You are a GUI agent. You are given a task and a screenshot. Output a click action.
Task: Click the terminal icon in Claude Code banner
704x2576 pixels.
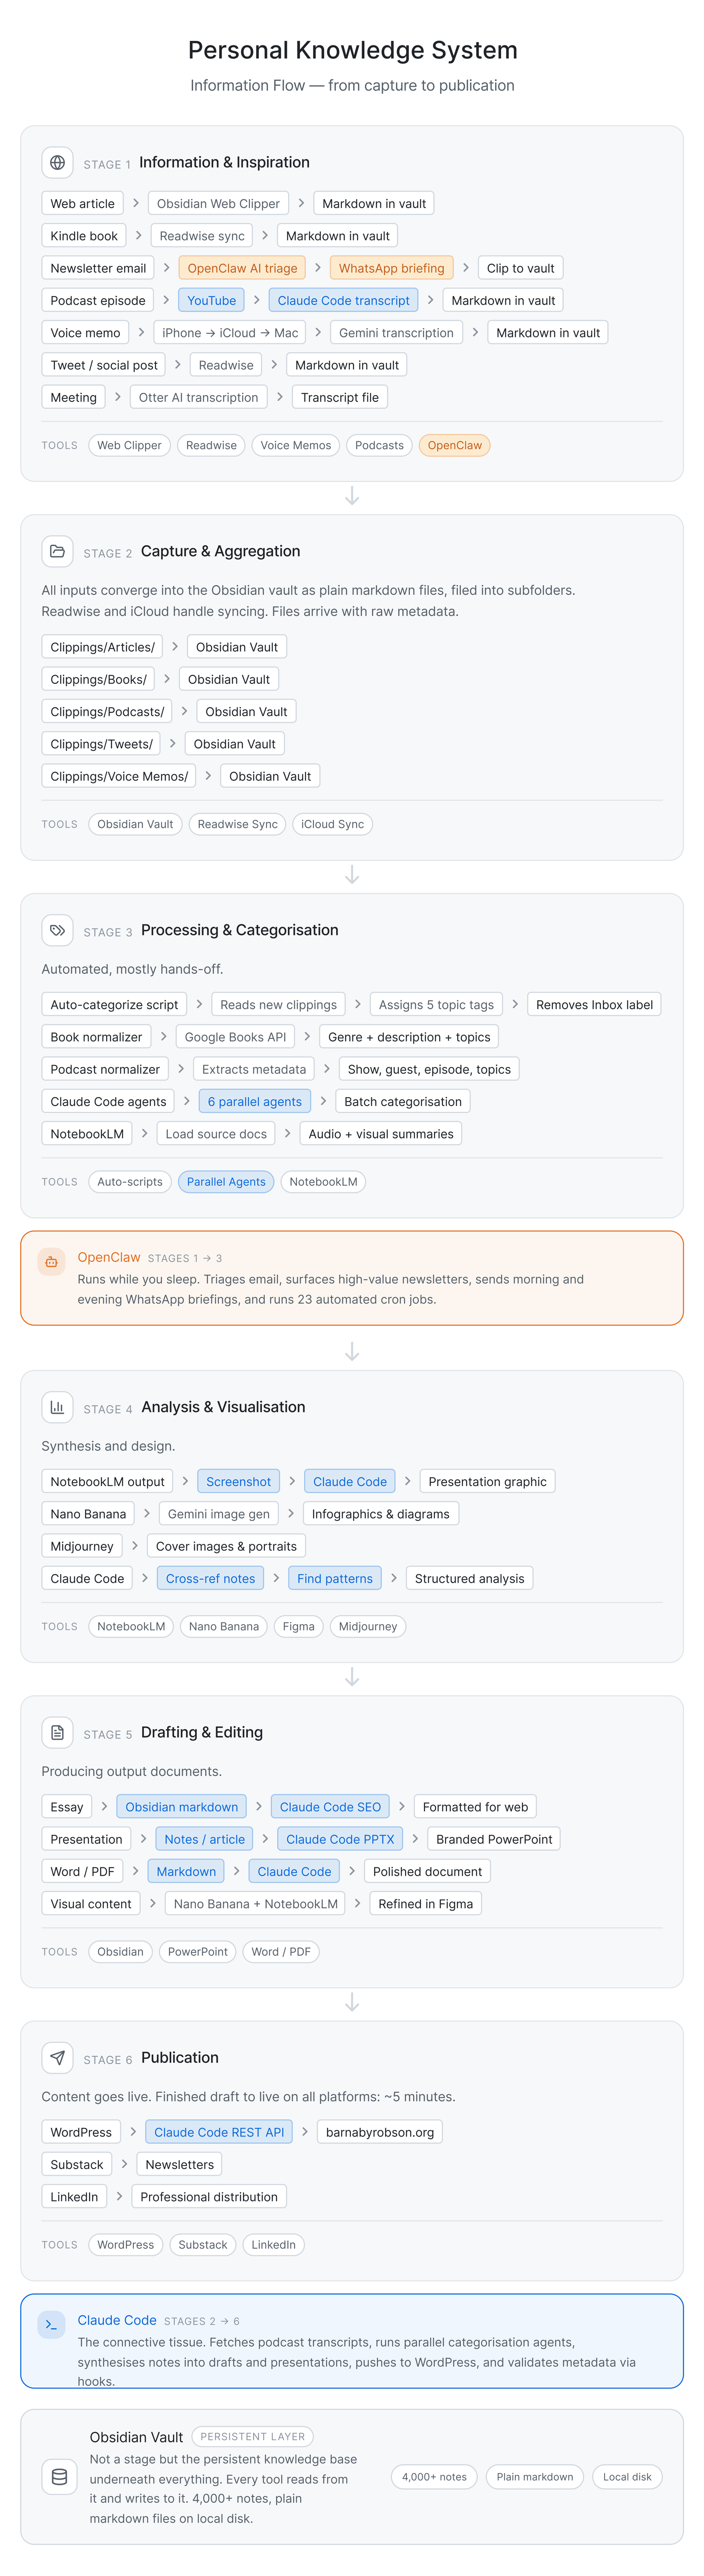[x=51, y=2325]
